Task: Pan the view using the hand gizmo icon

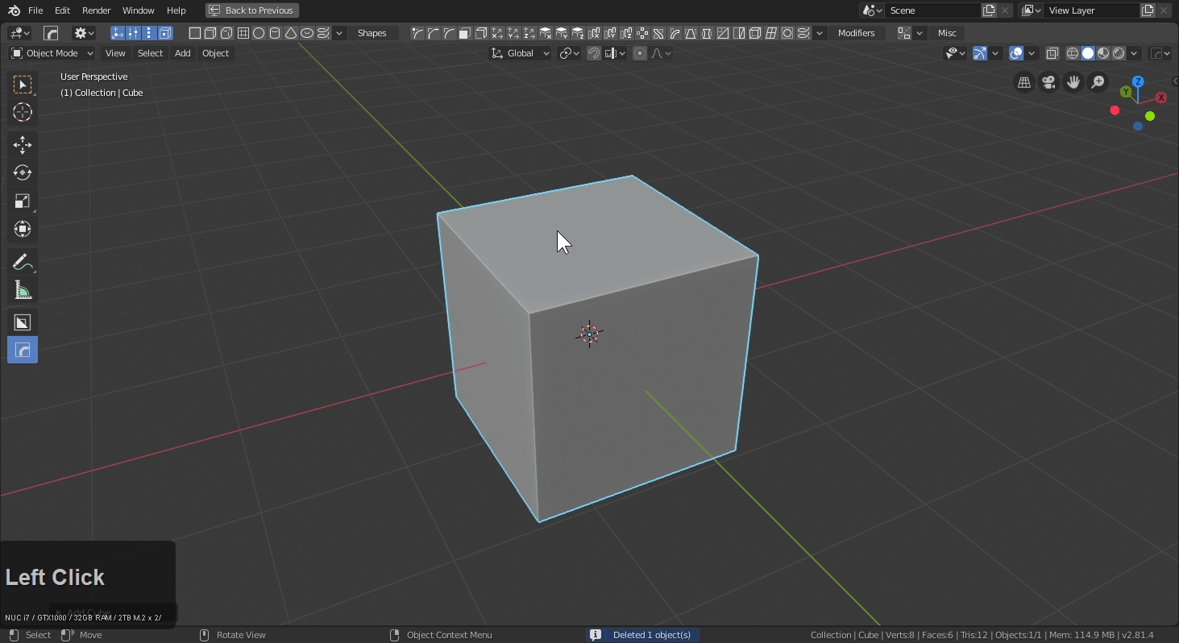Action: click(x=1073, y=82)
